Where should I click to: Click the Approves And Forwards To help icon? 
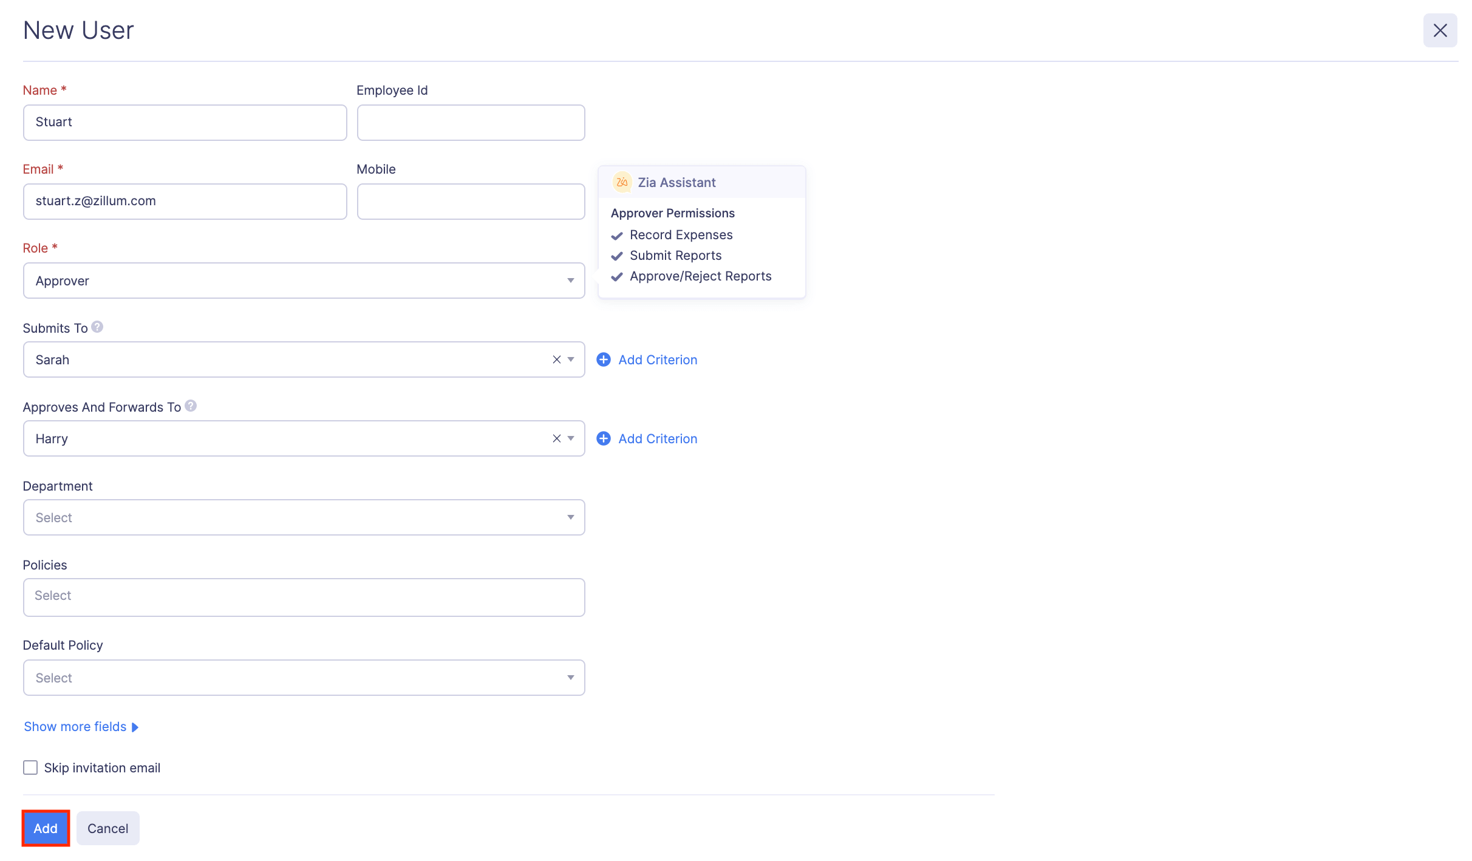[x=191, y=406]
